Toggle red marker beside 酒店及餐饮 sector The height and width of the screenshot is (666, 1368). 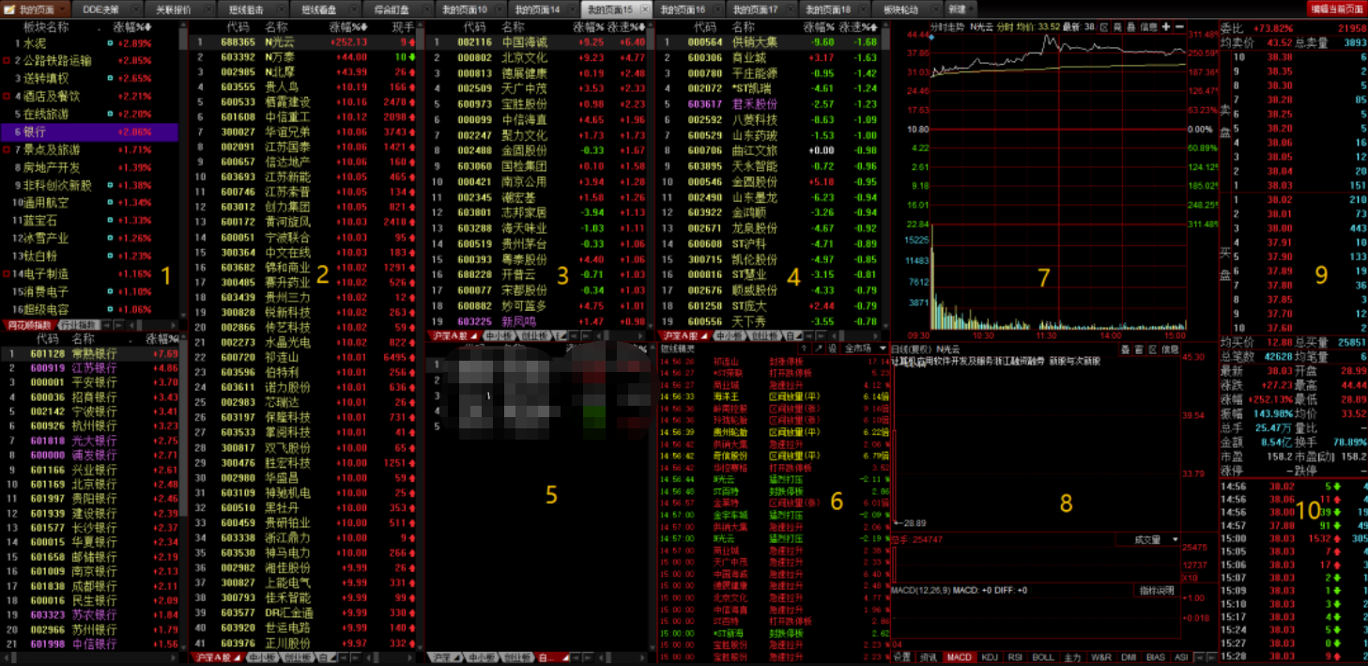point(6,96)
